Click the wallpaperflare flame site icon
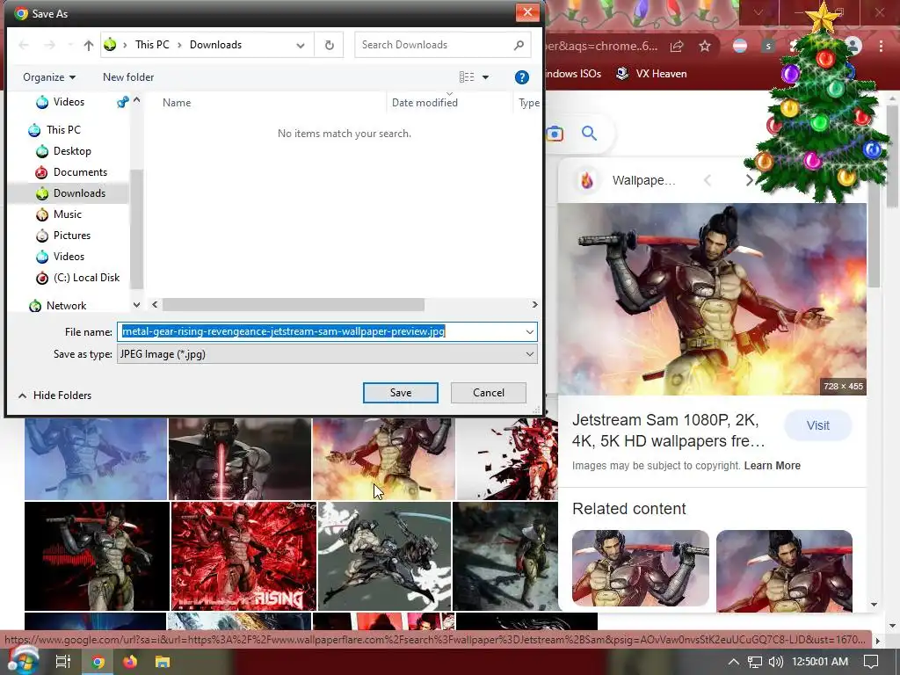The width and height of the screenshot is (900, 675). pos(586,180)
